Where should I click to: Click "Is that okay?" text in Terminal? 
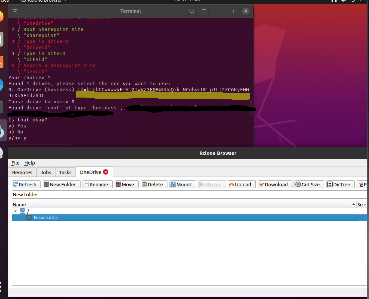pos(28,120)
